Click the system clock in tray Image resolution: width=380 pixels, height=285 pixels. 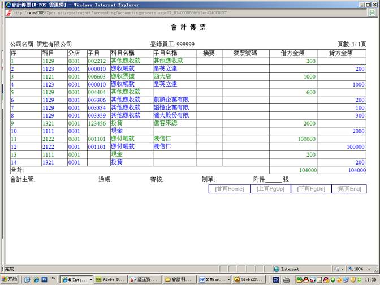pos(370,279)
